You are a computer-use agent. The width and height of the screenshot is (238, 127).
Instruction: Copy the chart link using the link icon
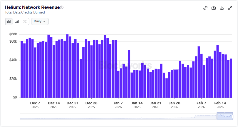coord(205,8)
